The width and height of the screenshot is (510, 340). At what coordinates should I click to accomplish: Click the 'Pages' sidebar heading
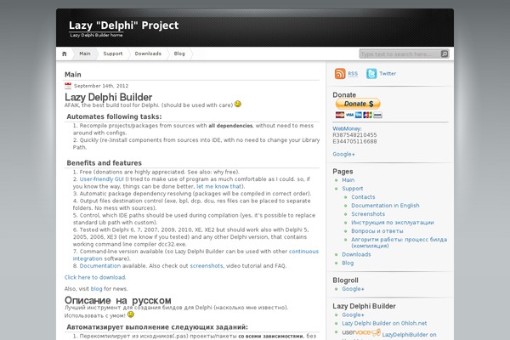click(343, 172)
